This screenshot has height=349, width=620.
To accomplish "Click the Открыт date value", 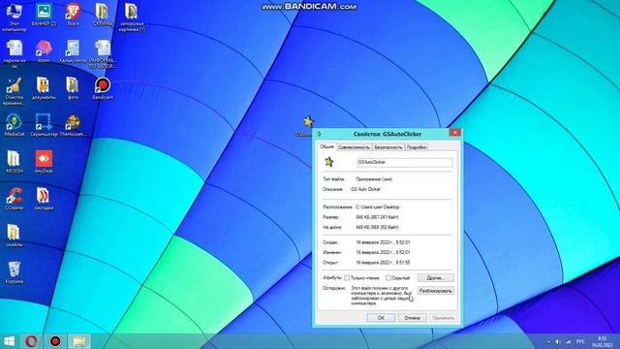I will click(383, 263).
